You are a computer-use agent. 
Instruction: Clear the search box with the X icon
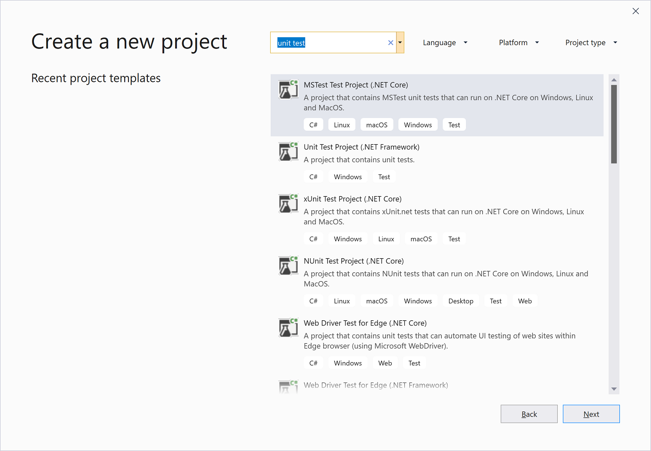[391, 43]
